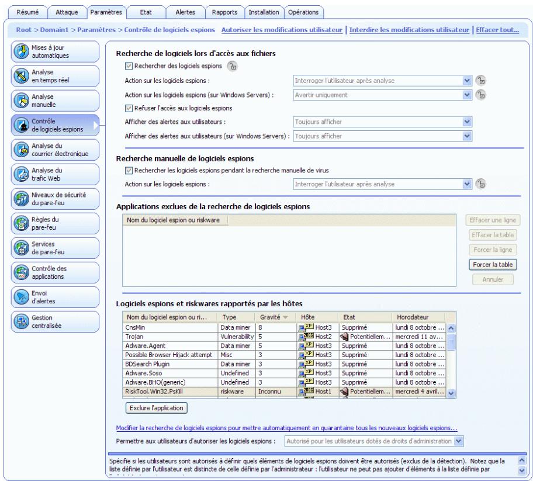Click the Exclure l'application button
This screenshot has width=533, height=481.
[x=157, y=408]
